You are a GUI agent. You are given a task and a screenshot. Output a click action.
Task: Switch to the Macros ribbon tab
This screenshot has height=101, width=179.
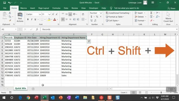click(x=23, y=8)
